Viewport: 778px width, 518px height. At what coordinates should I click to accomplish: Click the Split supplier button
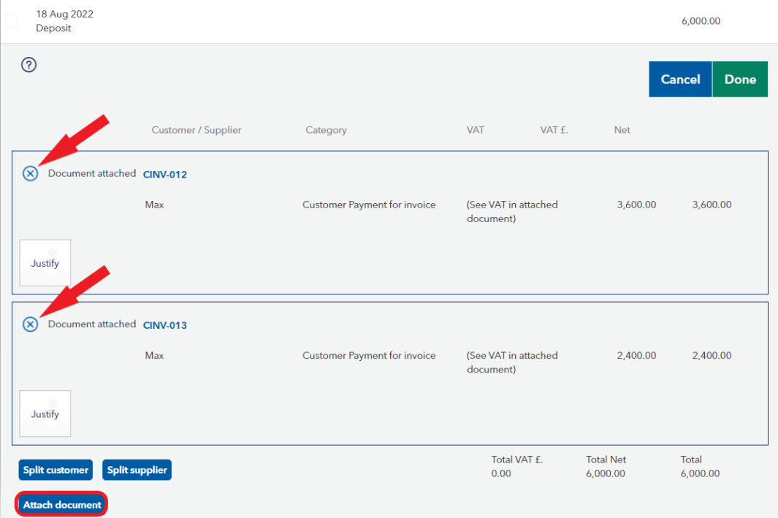(x=137, y=470)
